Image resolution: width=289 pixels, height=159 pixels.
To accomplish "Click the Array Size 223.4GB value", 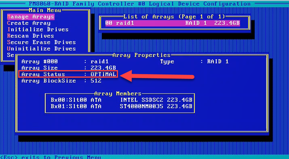I will click(x=103, y=68).
